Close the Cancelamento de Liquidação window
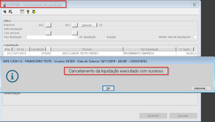Image resolution: width=215 pixels, height=122 pixels. pos(194,5)
